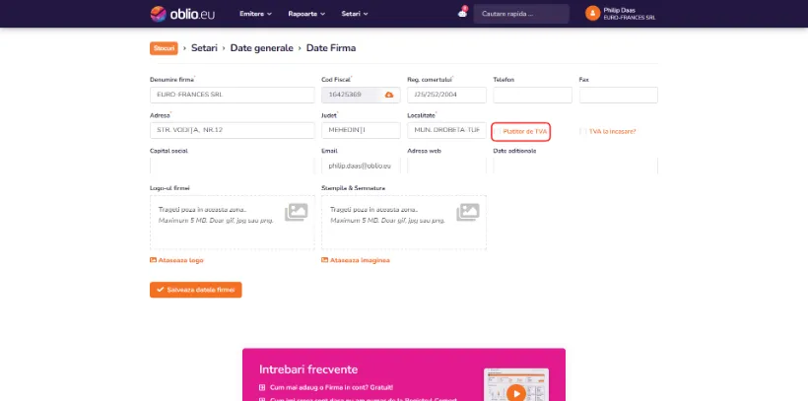
Task: Click the image placeholder icon in Logo-ul firmei
Action: click(x=297, y=212)
